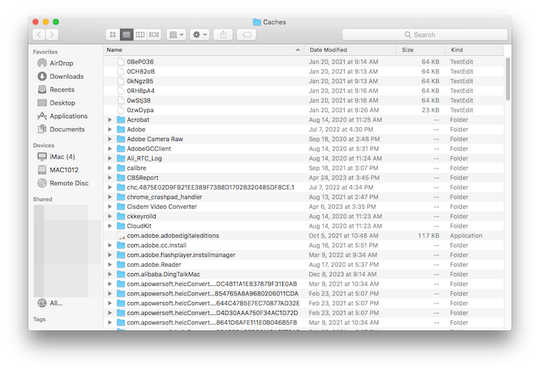540x371 pixels.
Task: Select the chc.4875E02D9FB21EE389F73B8D1702B320485DF8CE.1 folder
Action: [303, 187]
